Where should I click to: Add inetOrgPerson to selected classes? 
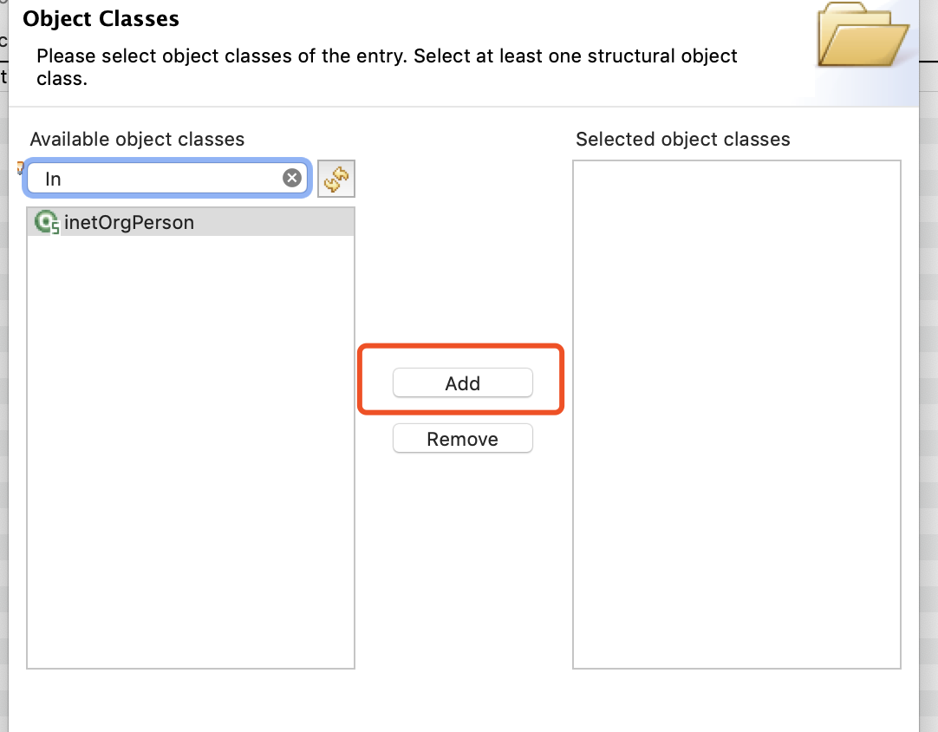(462, 382)
